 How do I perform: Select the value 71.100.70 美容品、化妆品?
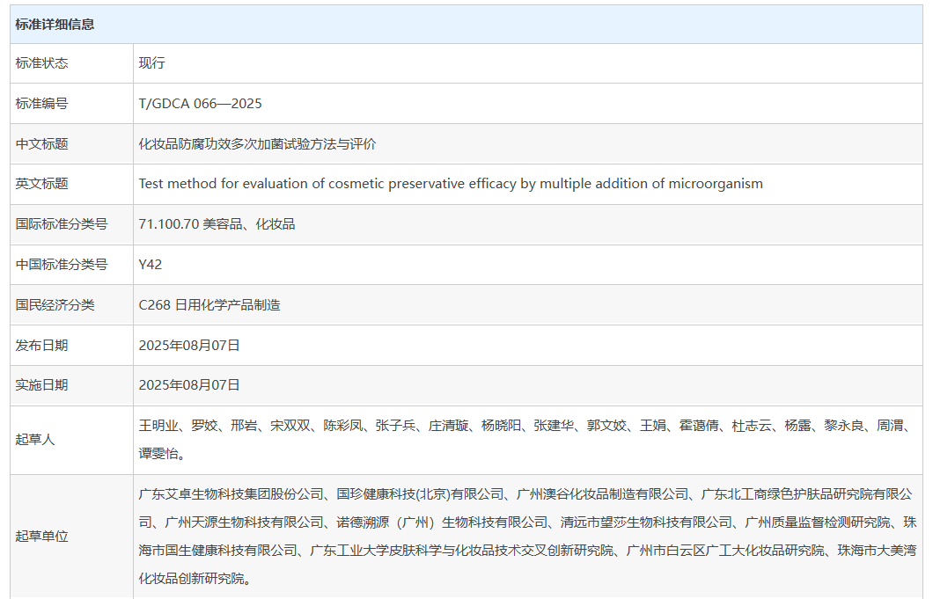point(217,224)
